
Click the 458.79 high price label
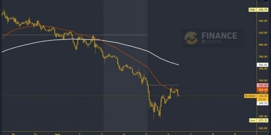(x=263, y=10)
